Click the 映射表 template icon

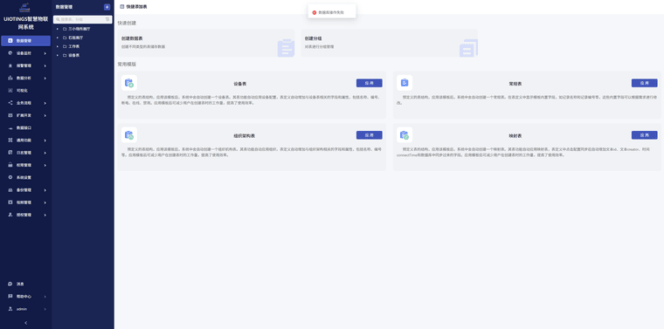click(x=405, y=135)
